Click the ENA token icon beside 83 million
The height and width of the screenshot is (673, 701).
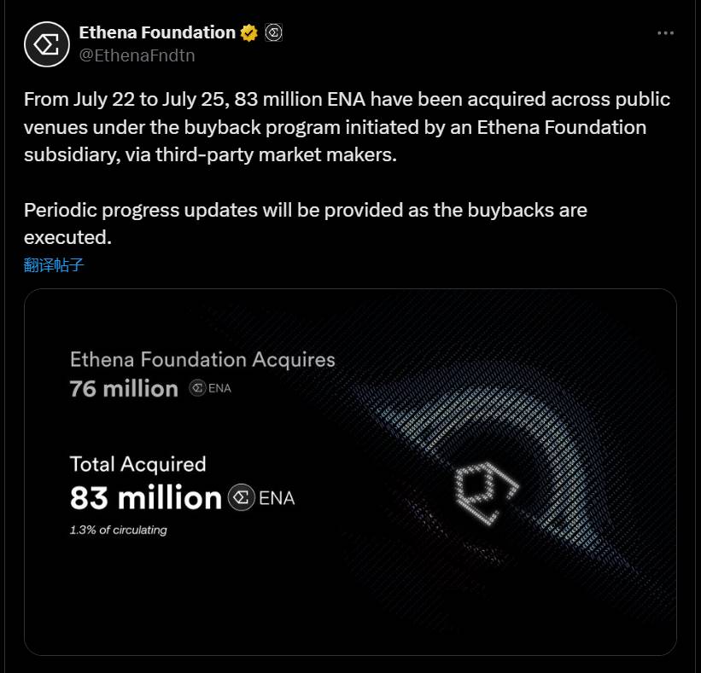241,497
